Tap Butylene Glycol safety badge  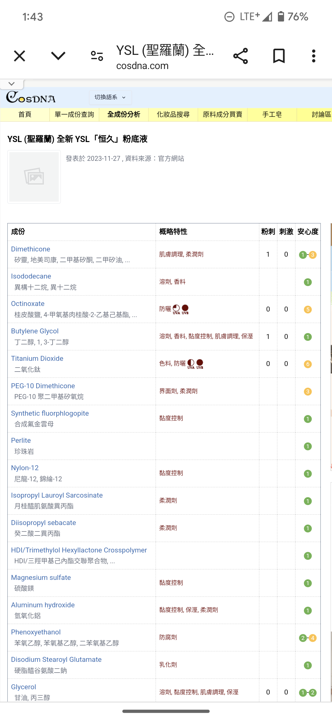pos(308,337)
